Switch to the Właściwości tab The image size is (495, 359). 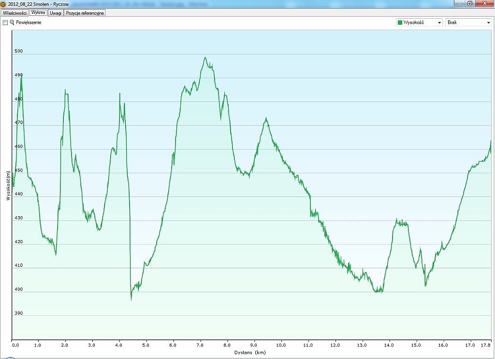15,13
